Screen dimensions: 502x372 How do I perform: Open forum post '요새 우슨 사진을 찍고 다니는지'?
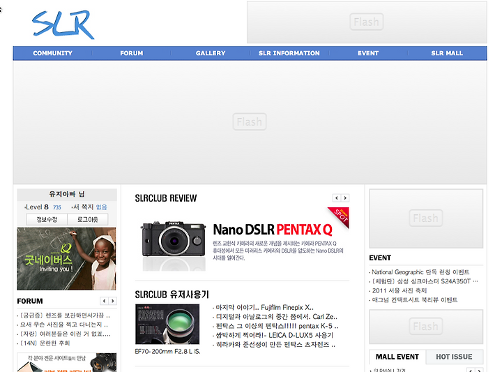[x=63, y=325]
